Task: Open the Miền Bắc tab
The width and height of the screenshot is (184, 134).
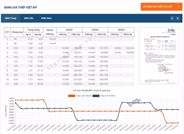Action: [x=29, y=18]
